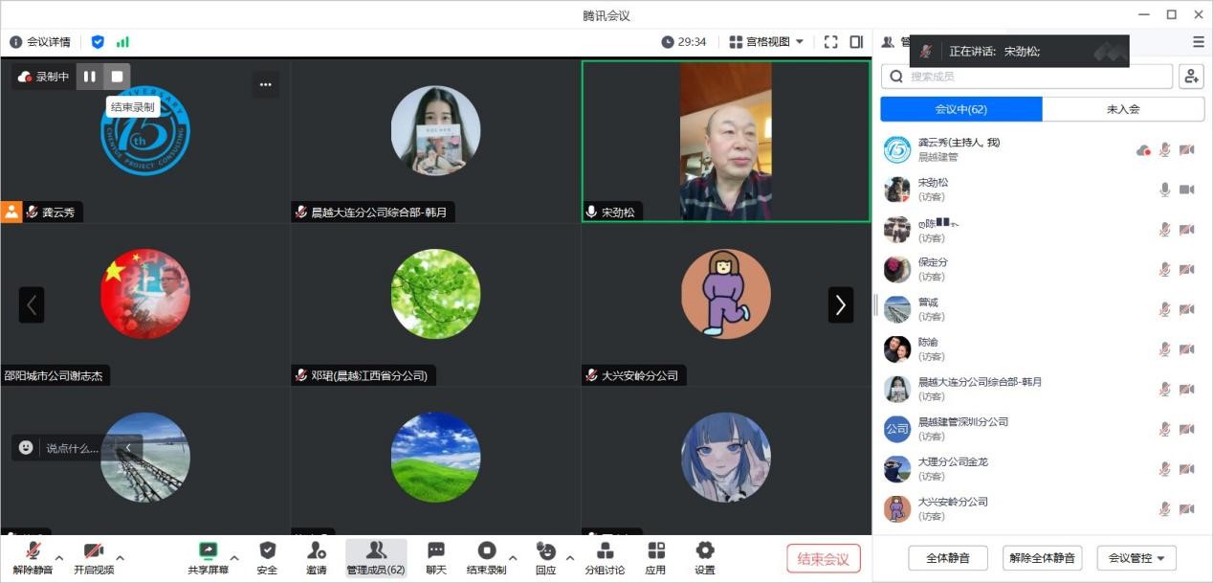
Task: Open the 会议管控 dropdown
Action: coord(1136,558)
